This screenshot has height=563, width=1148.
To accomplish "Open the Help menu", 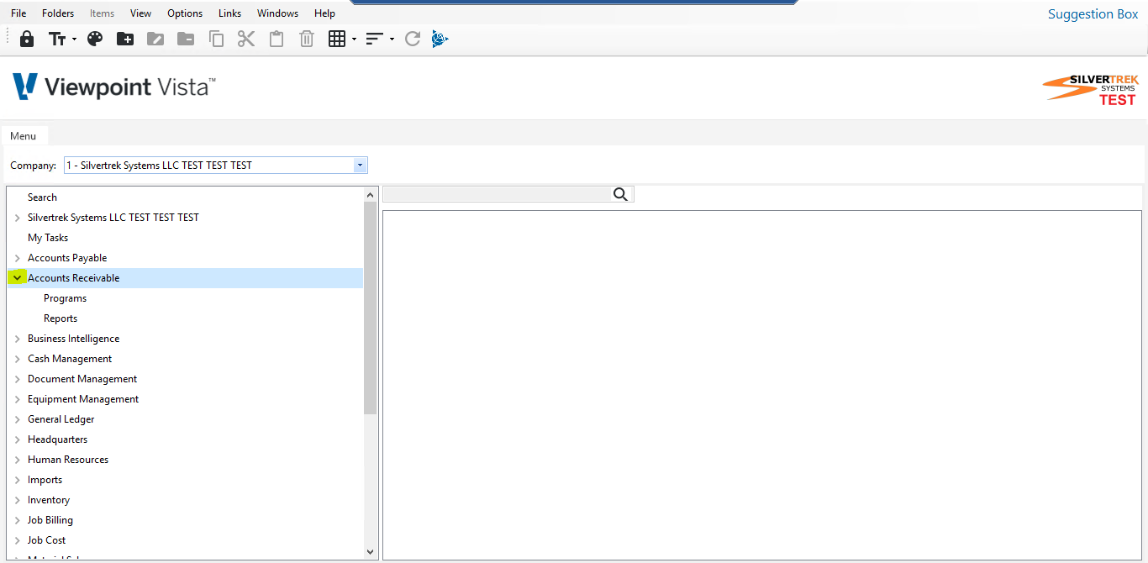I will pos(324,13).
